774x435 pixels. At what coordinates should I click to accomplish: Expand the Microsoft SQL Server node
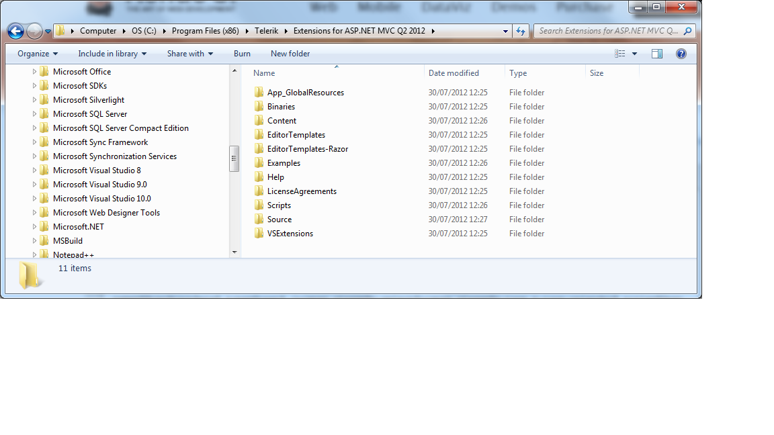click(34, 114)
